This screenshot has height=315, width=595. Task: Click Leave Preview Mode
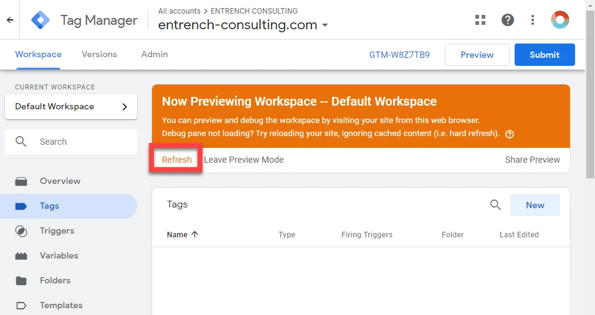244,160
